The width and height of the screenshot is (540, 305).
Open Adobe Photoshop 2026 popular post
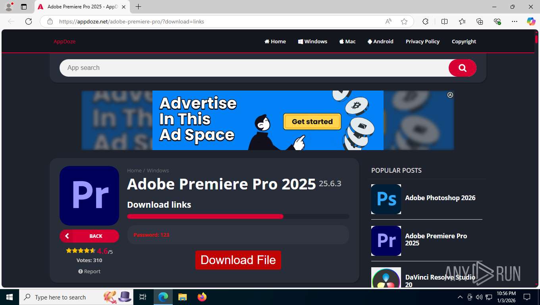(440, 198)
